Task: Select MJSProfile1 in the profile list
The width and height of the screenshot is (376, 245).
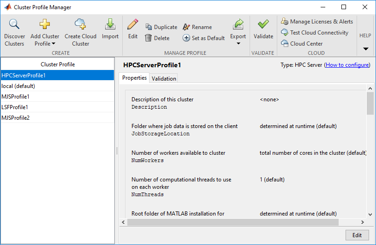Action: click(16, 97)
